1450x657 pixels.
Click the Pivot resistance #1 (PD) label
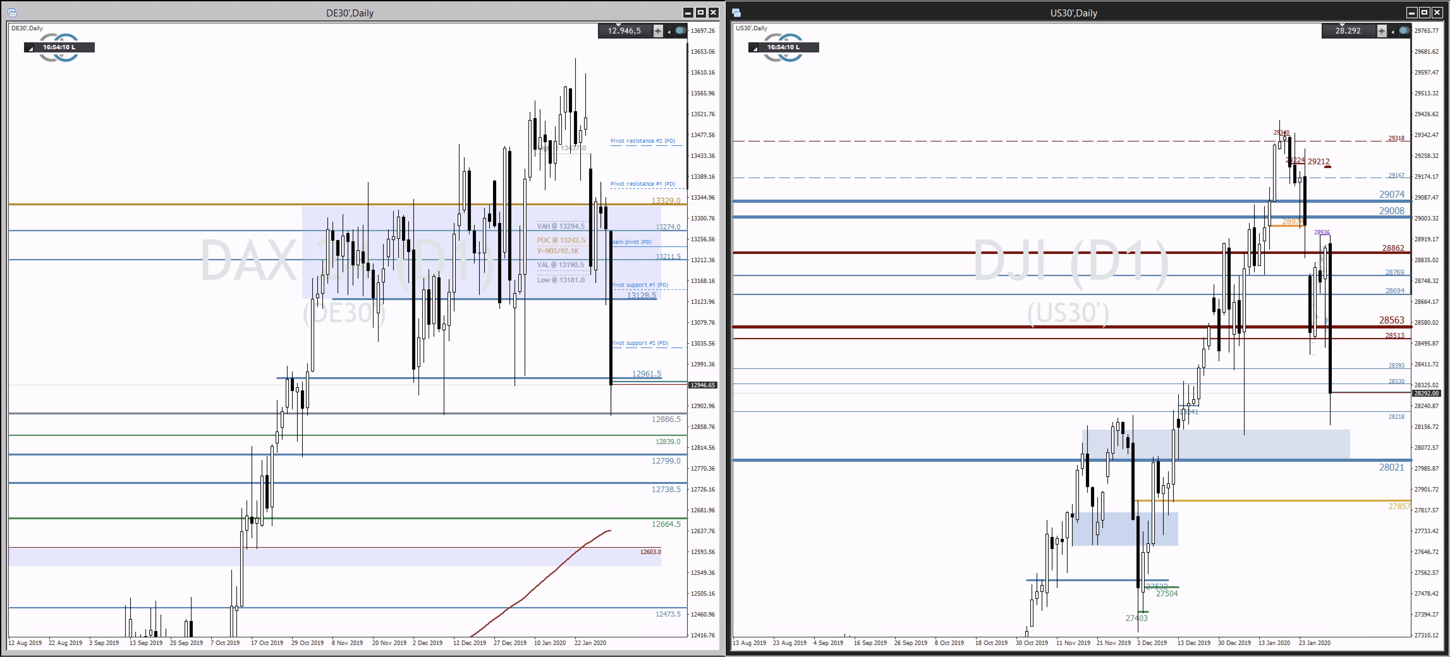tap(642, 184)
